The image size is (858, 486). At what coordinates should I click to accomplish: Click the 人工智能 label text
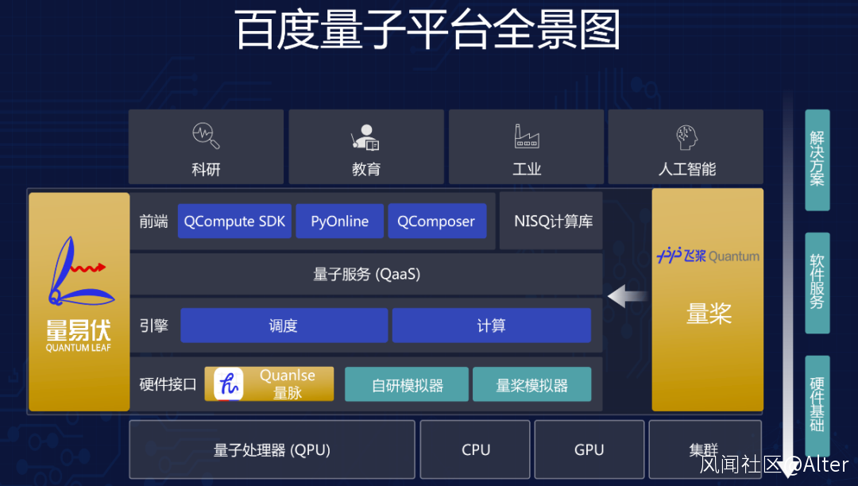pyautogui.click(x=686, y=169)
